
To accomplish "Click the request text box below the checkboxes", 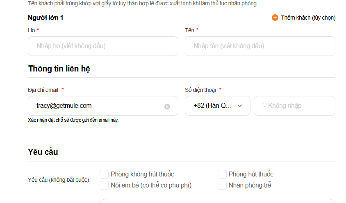I will pos(217,201).
